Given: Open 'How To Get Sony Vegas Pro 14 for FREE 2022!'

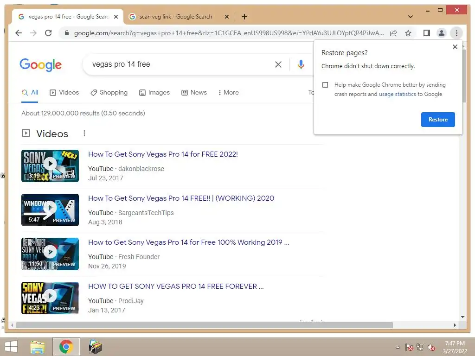Looking at the screenshot, I should (x=163, y=154).
